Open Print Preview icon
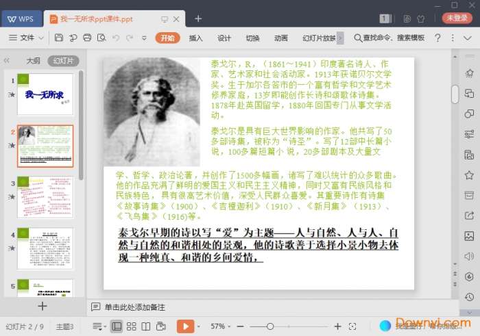 [x=101, y=38]
